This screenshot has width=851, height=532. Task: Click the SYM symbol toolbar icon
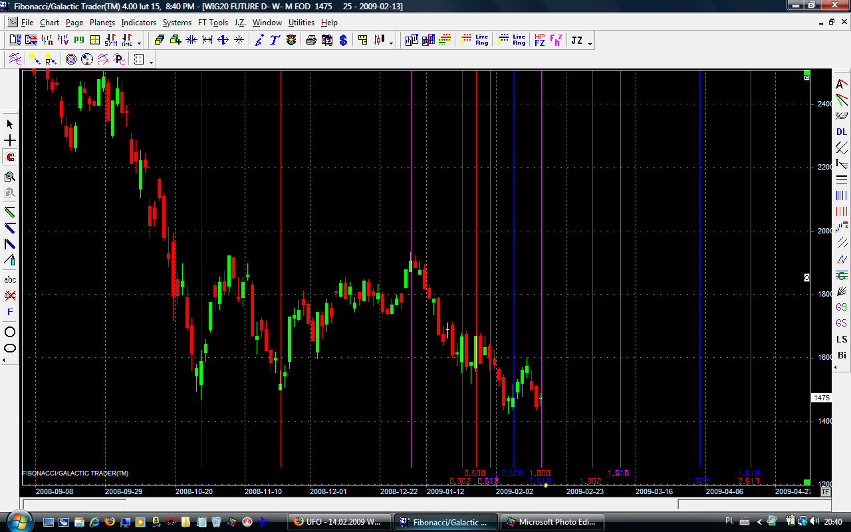pos(110,41)
